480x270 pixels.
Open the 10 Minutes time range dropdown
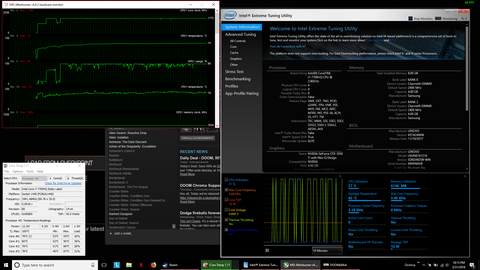(327, 250)
